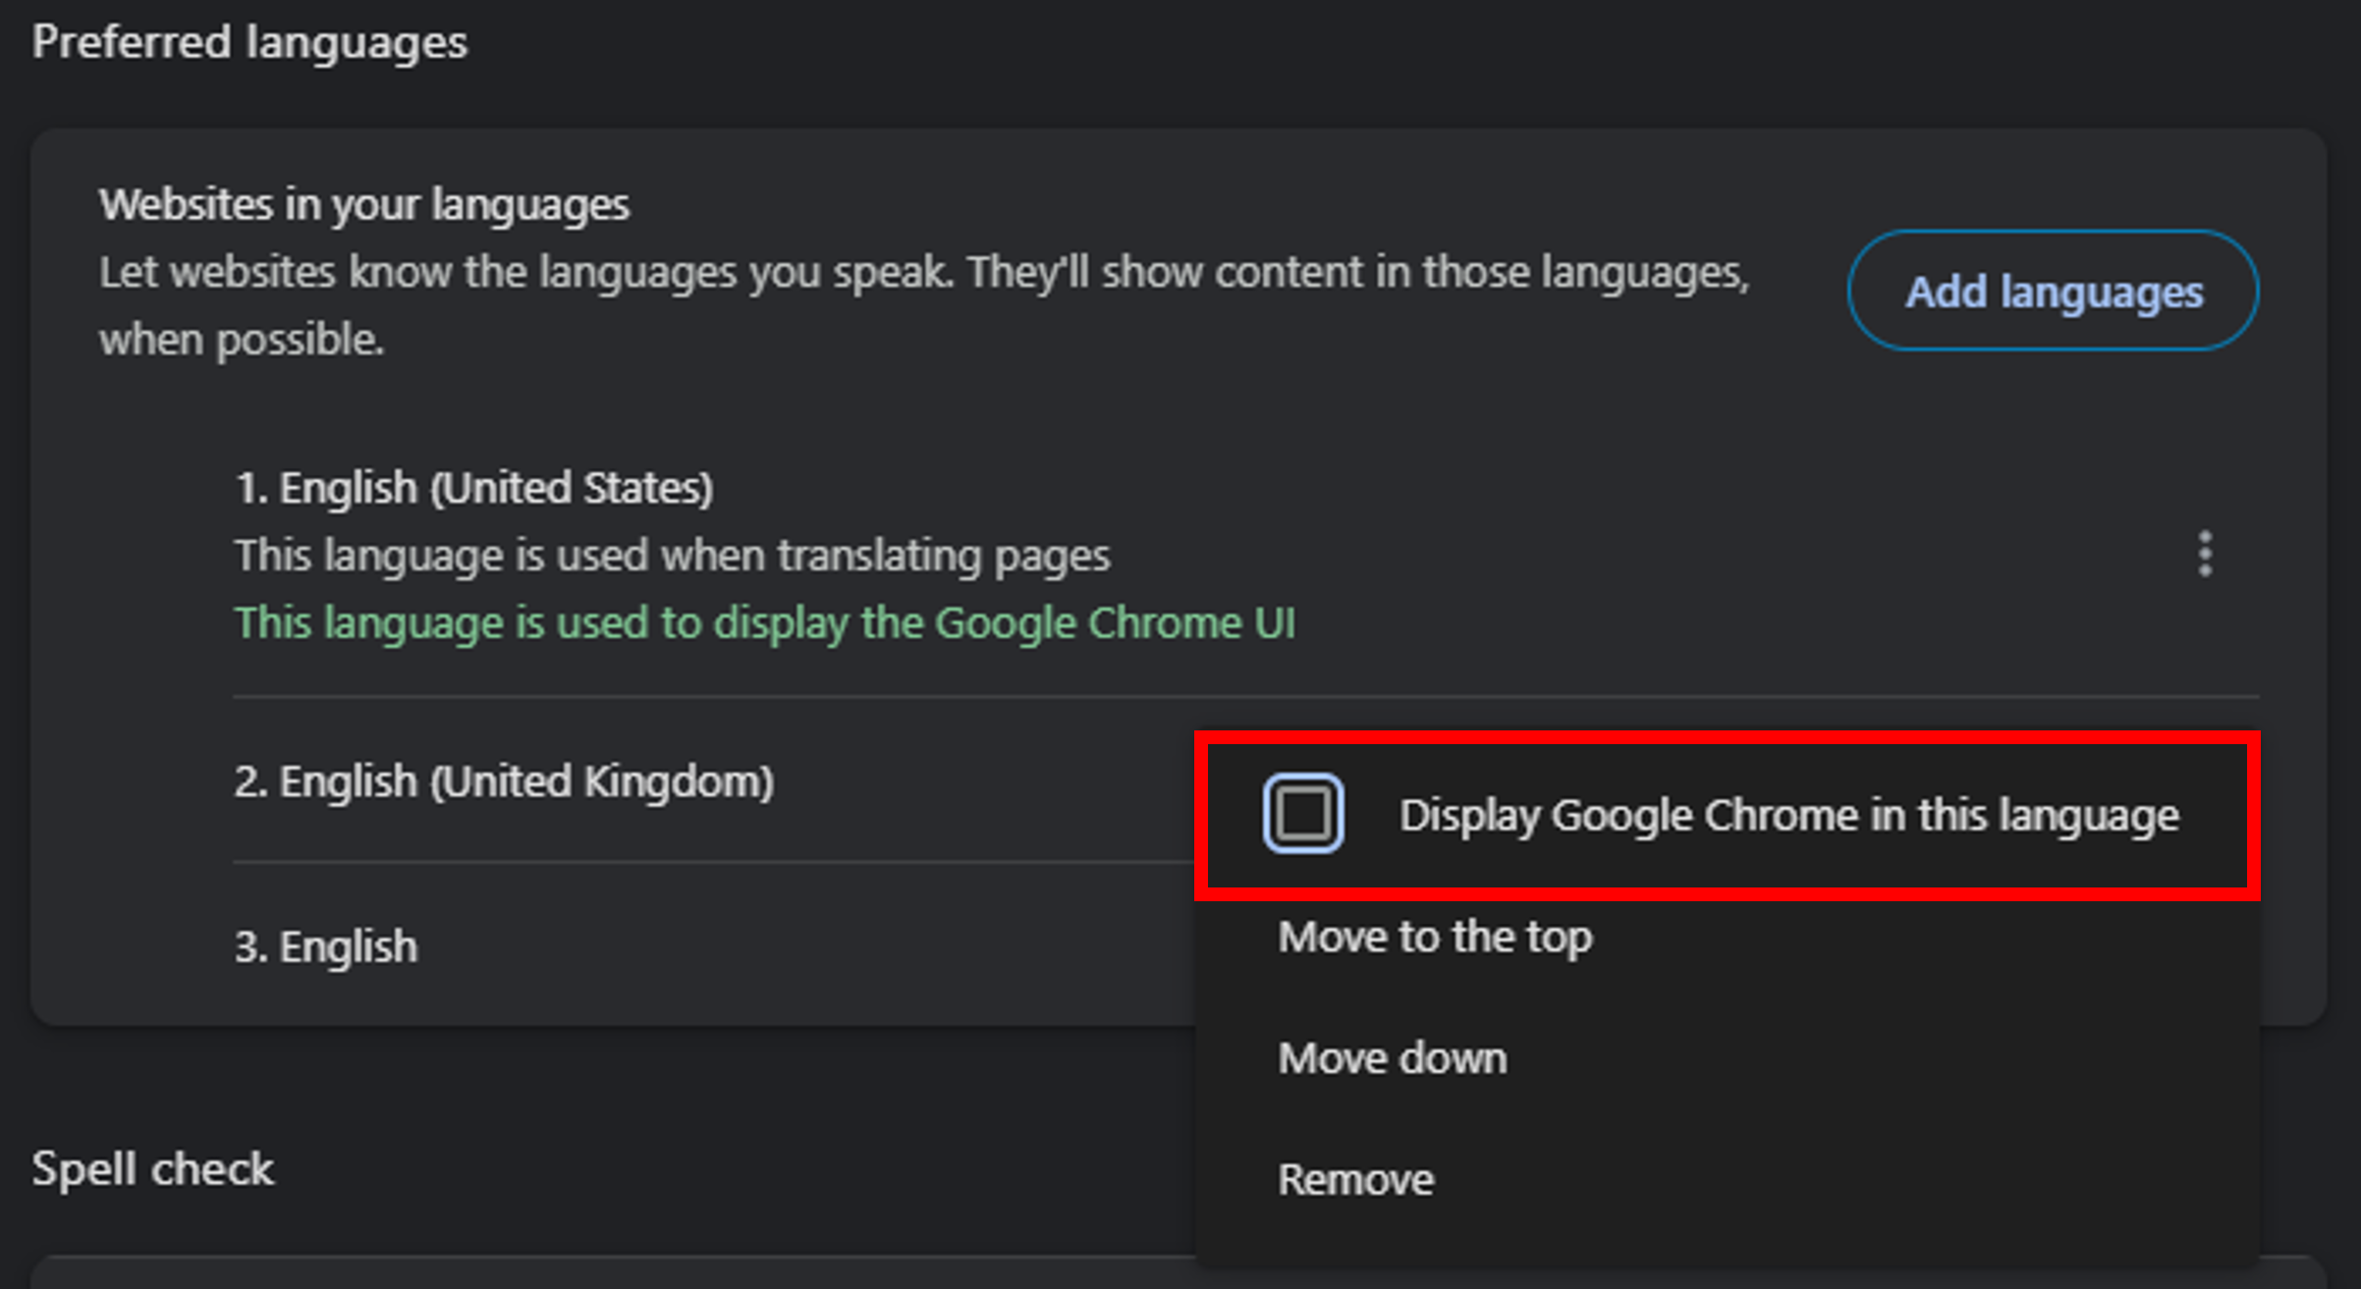Click the green Google Chrome UI language note
The image size is (2361, 1289).
(765, 623)
